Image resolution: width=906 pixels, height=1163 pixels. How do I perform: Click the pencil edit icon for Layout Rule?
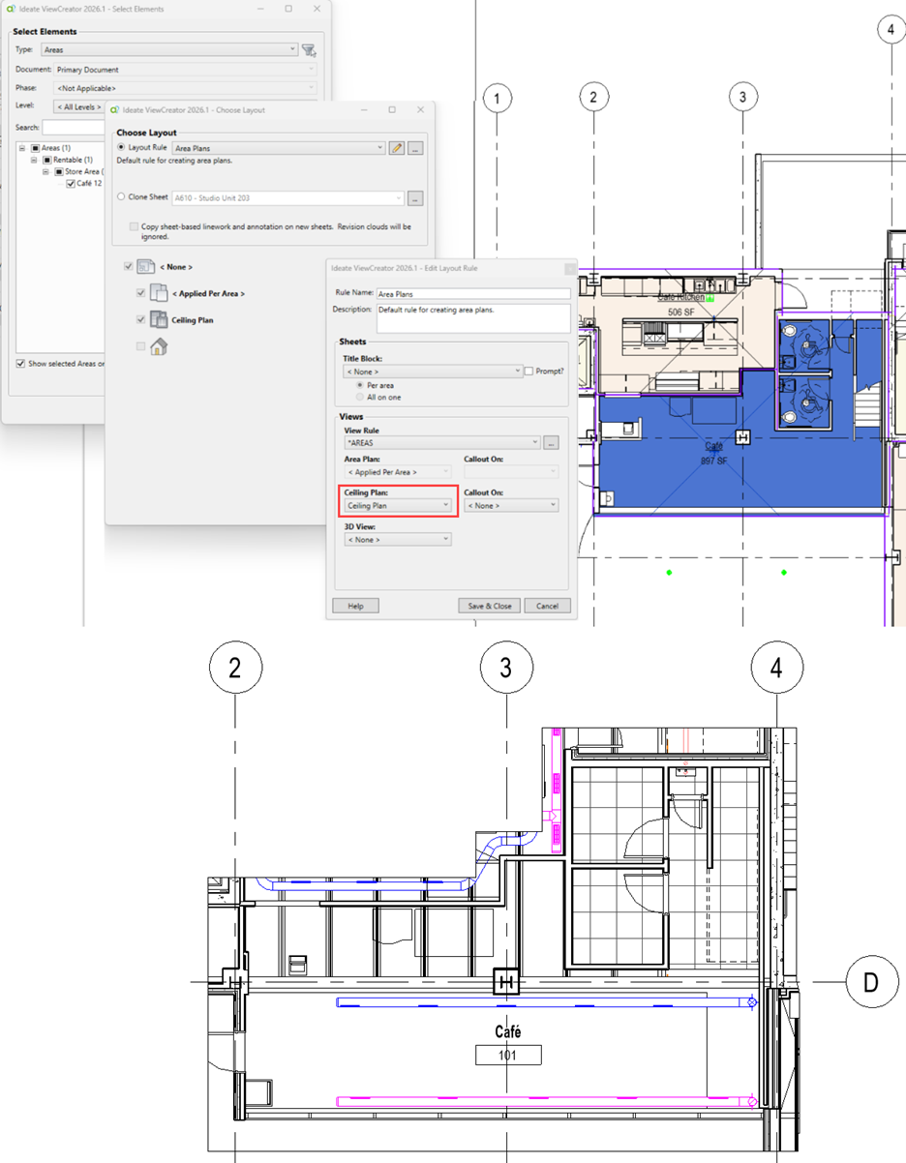[397, 148]
